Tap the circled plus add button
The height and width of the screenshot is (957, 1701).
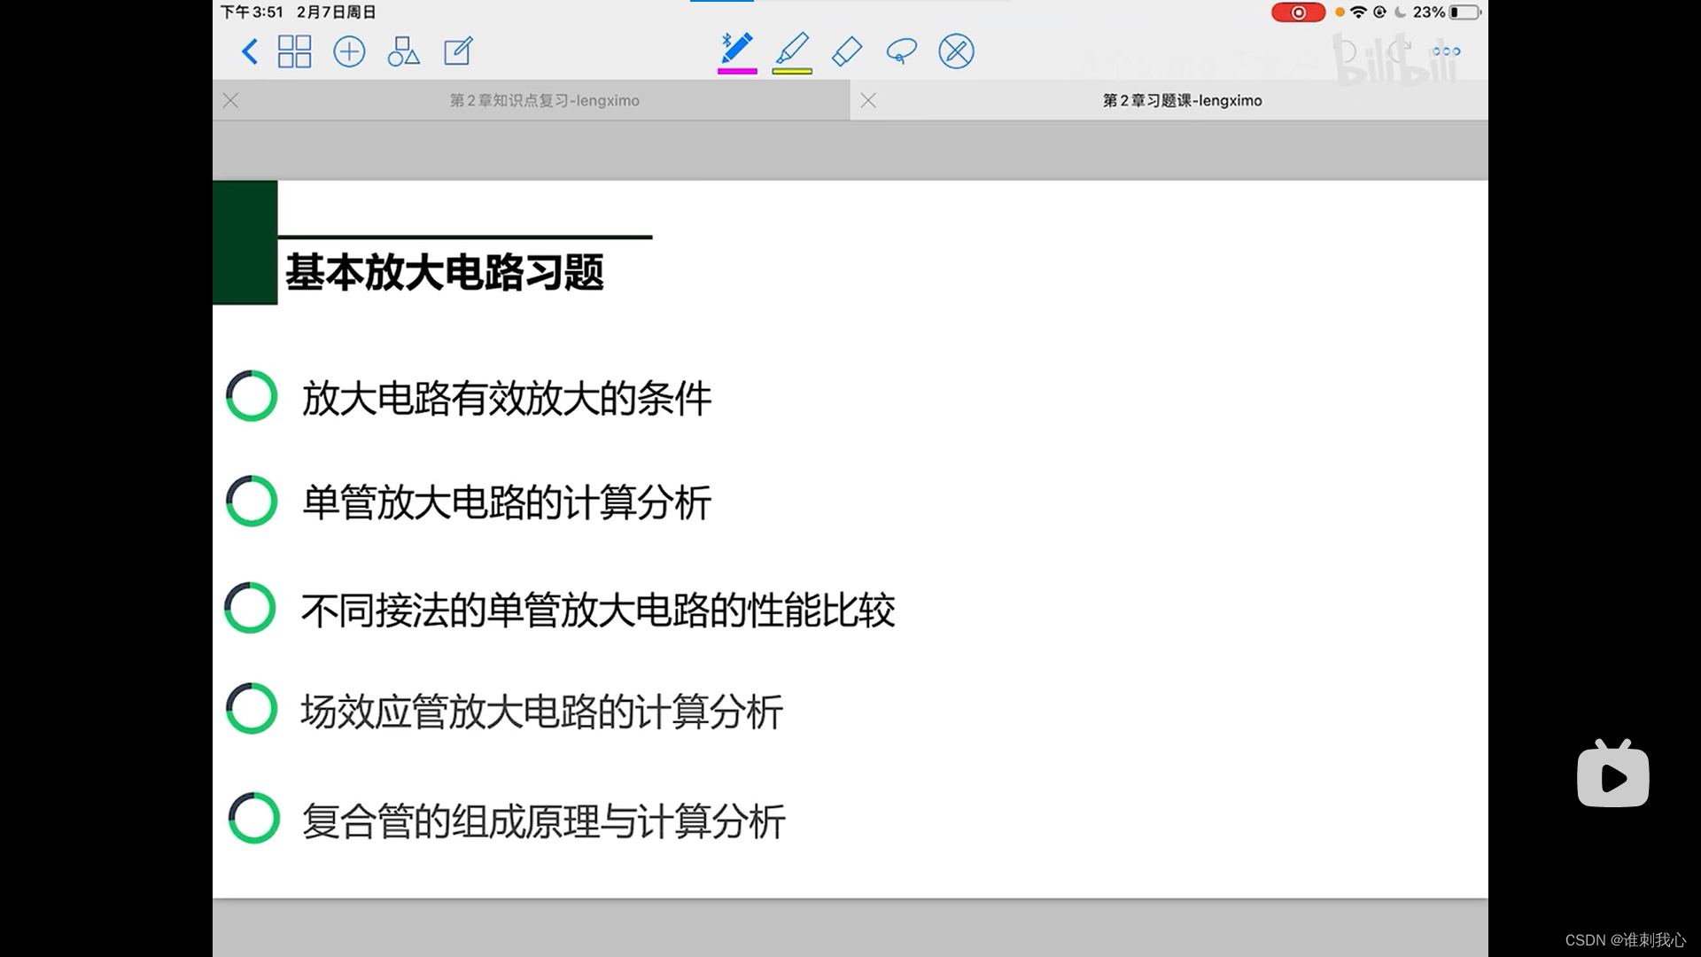tap(349, 51)
